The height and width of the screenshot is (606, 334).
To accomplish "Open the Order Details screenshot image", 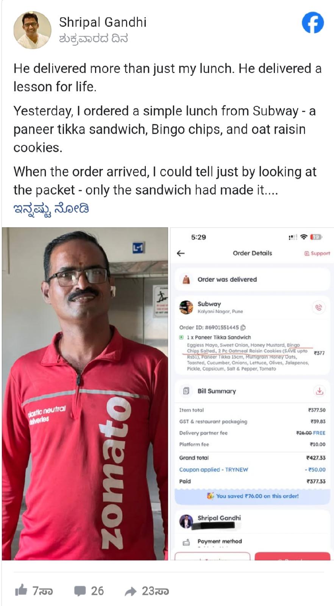I will click(252, 394).
